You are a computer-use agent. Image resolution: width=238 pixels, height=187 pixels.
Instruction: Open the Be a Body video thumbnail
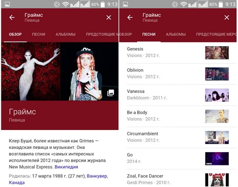pyautogui.click(x=217, y=116)
